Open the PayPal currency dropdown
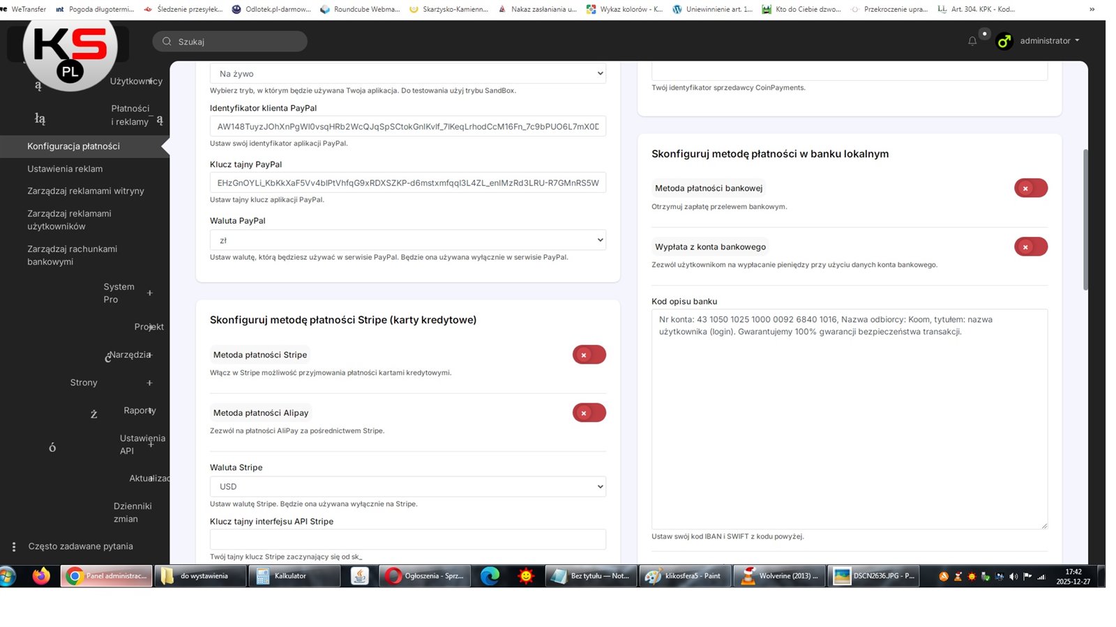Image resolution: width=1116 pixels, height=627 pixels. tap(407, 240)
